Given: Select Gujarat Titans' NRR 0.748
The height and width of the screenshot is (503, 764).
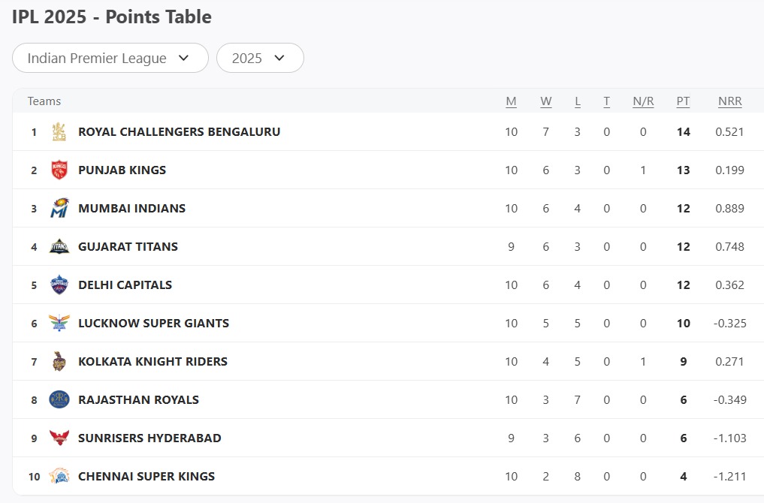Looking at the screenshot, I should (x=730, y=246).
